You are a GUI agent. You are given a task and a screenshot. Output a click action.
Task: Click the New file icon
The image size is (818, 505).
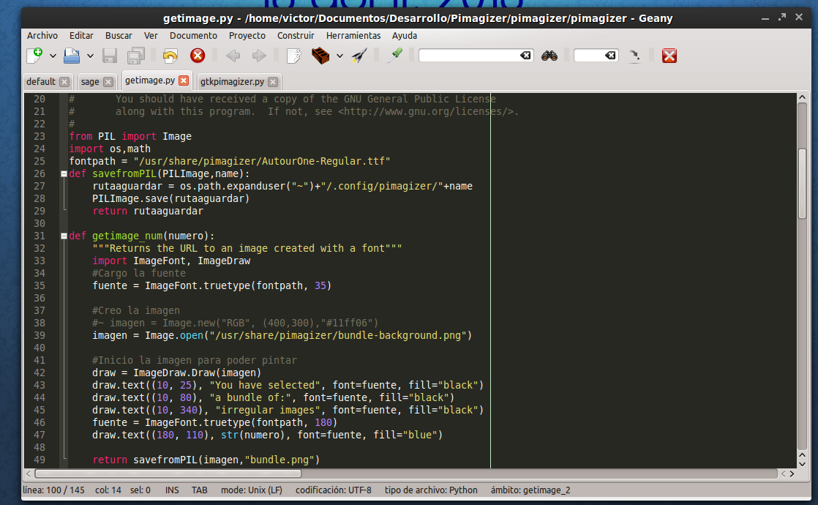coord(34,56)
